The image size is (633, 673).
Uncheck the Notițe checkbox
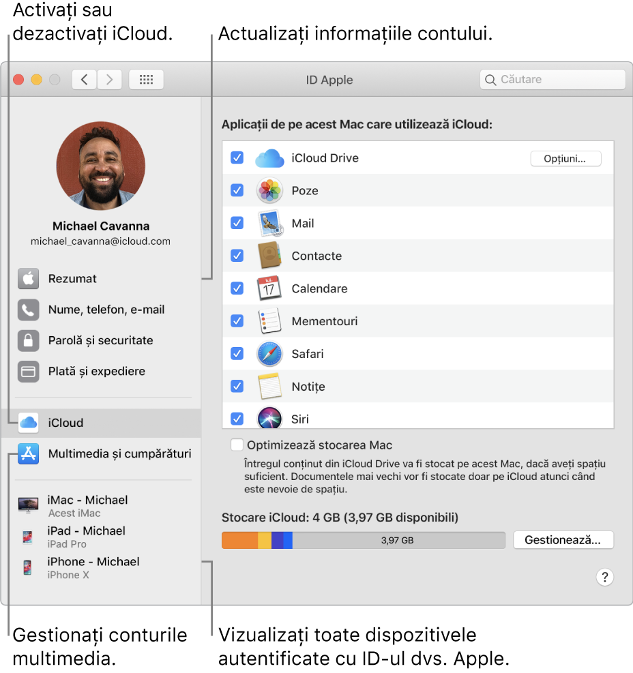pyautogui.click(x=237, y=386)
